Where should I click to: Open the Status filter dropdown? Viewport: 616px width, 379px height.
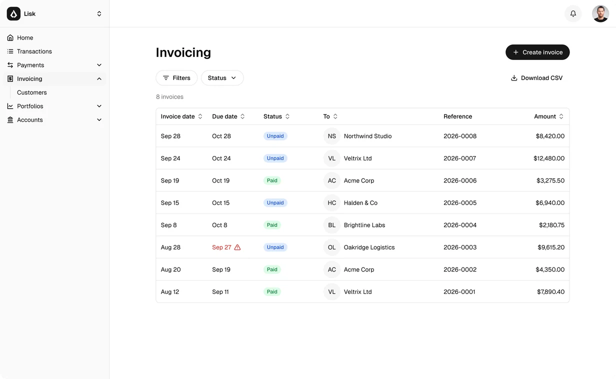coord(222,78)
